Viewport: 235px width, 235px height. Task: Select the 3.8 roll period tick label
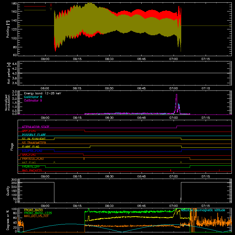[14, 78]
